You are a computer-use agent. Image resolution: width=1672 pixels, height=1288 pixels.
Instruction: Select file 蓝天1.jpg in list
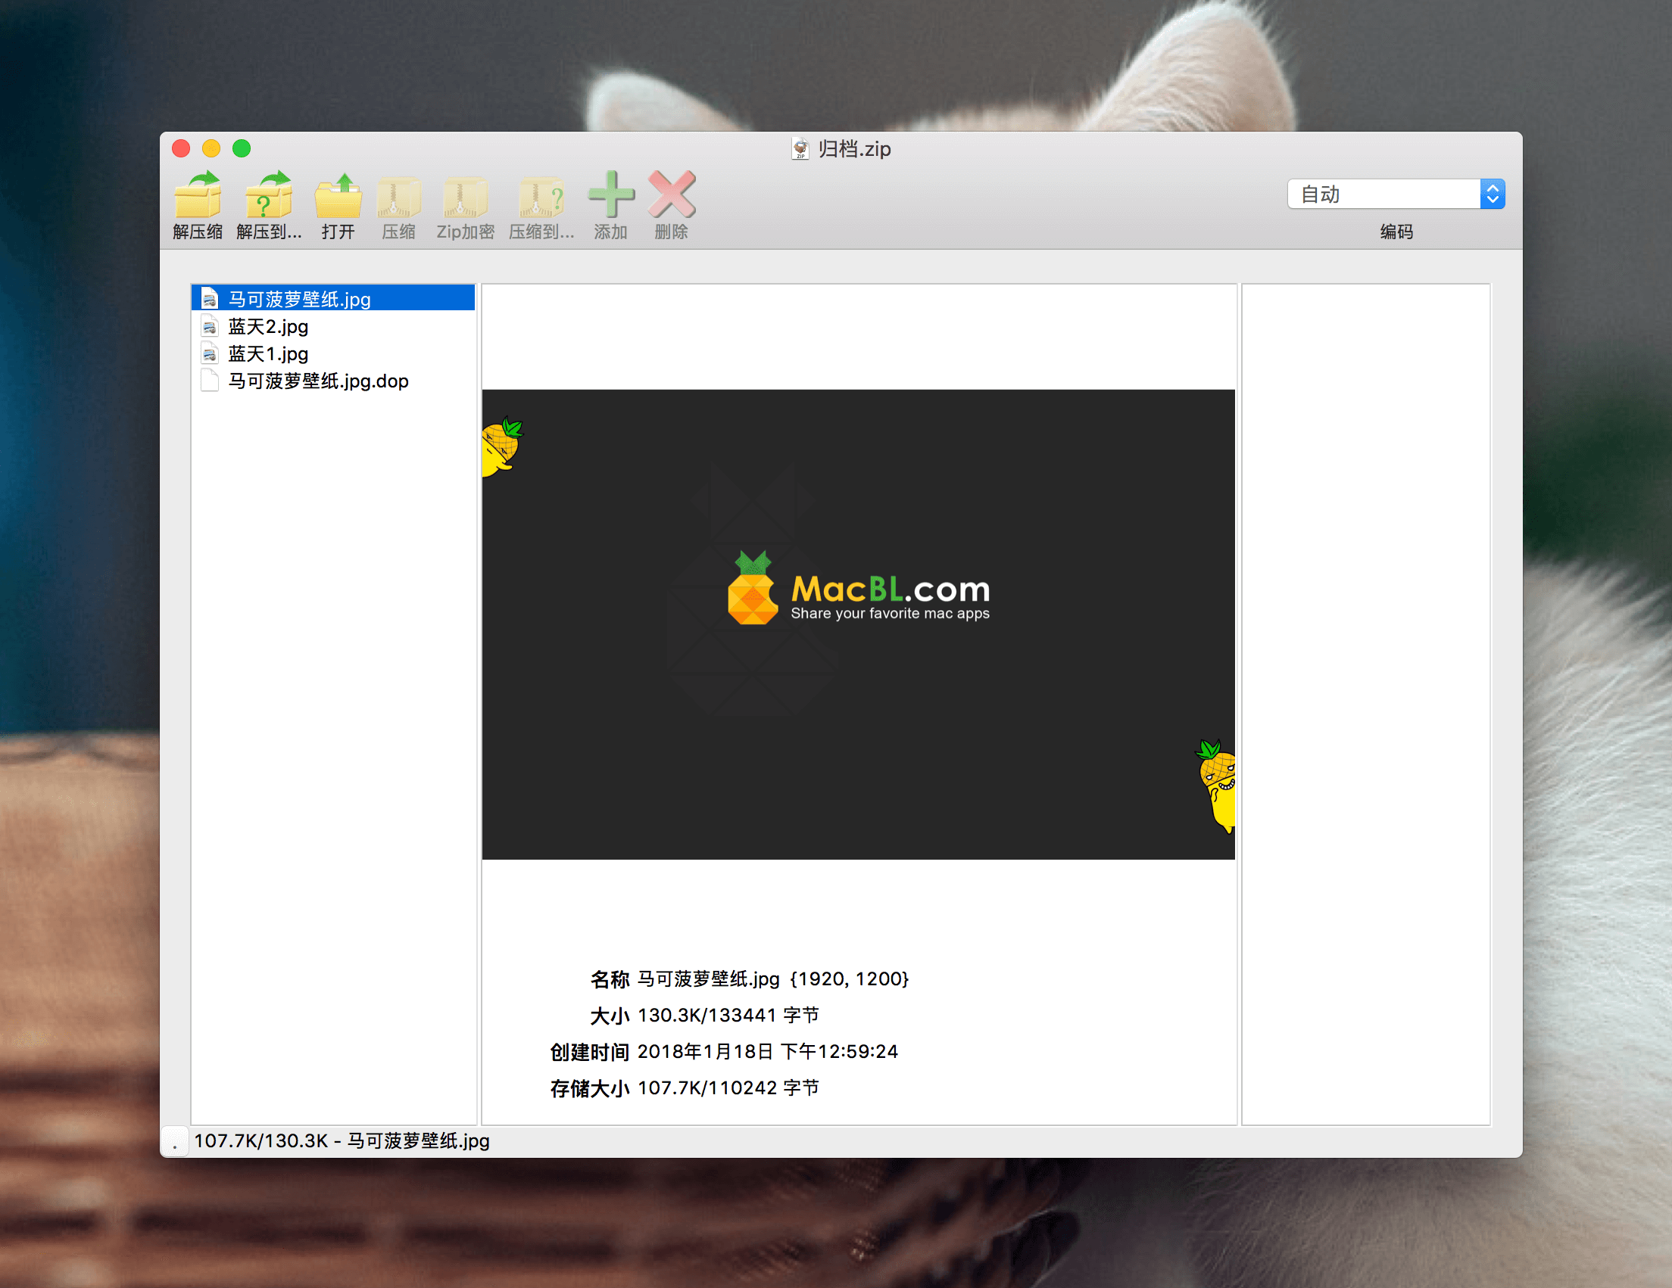point(333,354)
